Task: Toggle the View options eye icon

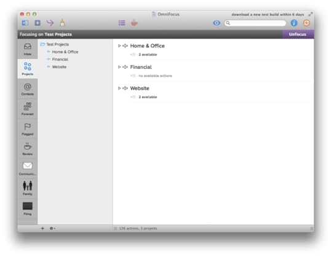Action: point(216,23)
